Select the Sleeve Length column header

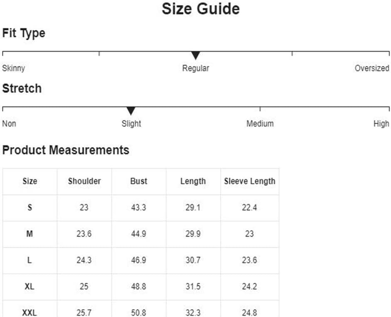pos(250,181)
